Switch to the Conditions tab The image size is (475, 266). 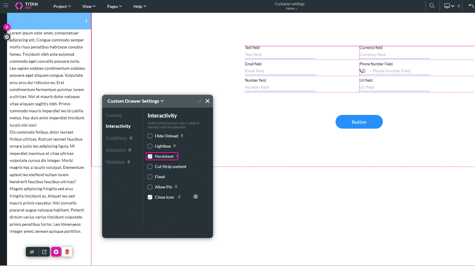[x=116, y=138]
